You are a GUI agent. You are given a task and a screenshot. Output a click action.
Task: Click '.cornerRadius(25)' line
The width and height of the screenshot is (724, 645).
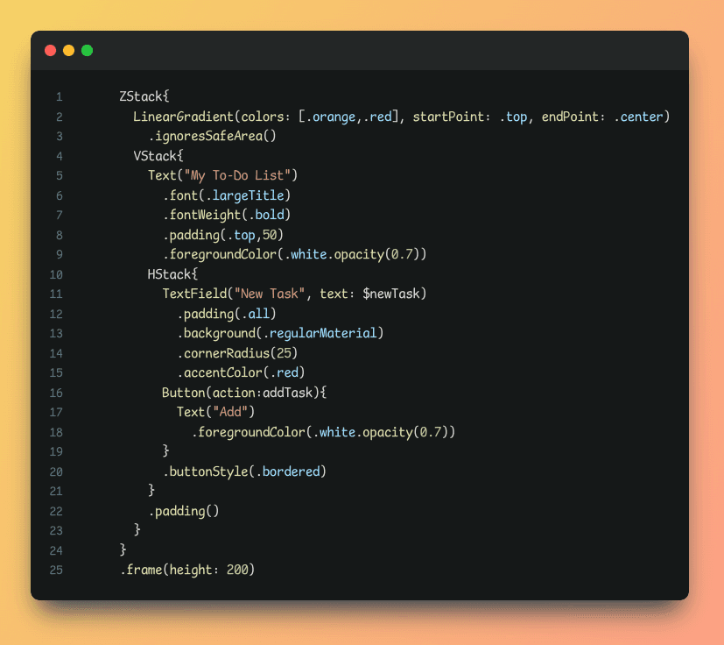click(237, 353)
